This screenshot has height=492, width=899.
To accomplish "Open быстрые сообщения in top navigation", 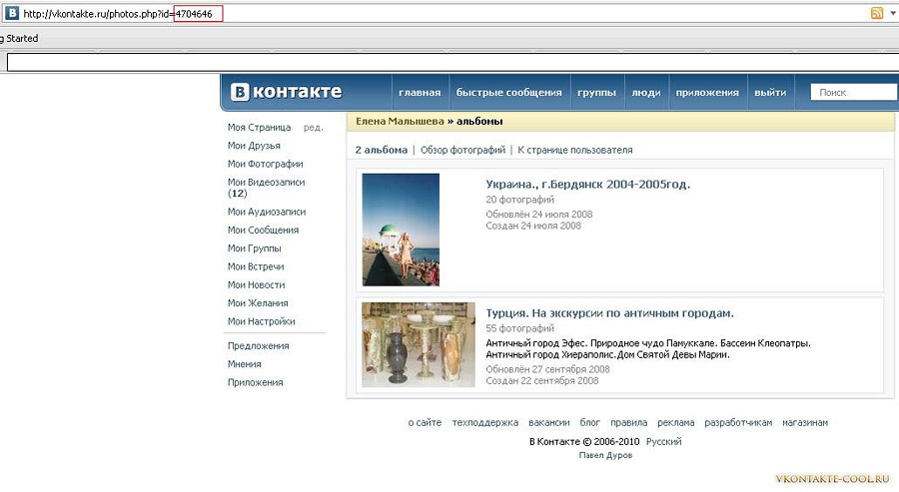I will (509, 93).
